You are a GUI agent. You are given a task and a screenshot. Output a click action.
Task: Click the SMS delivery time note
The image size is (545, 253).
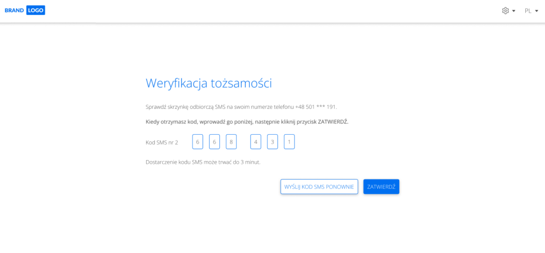[203, 161]
